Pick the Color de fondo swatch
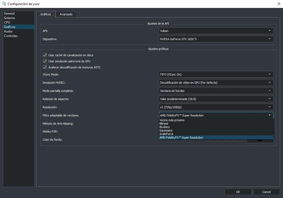Screen dimensions: 283x198 260,140
